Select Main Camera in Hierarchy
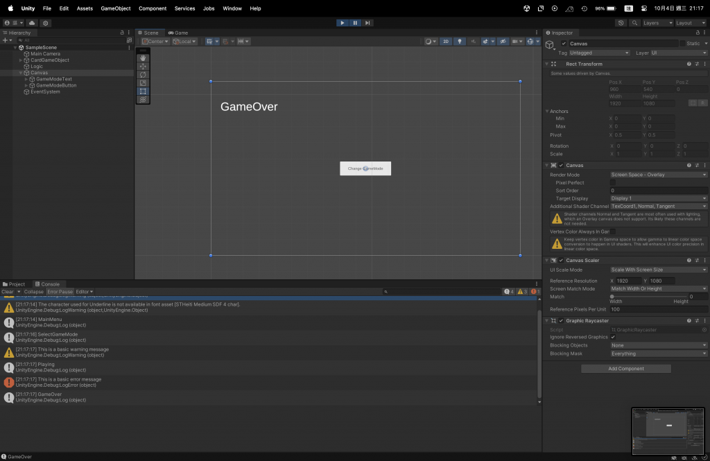Image resolution: width=710 pixels, height=461 pixels. tap(45, 54)
